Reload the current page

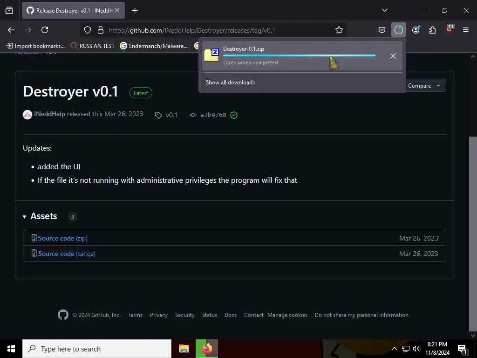tap(45, 30)
